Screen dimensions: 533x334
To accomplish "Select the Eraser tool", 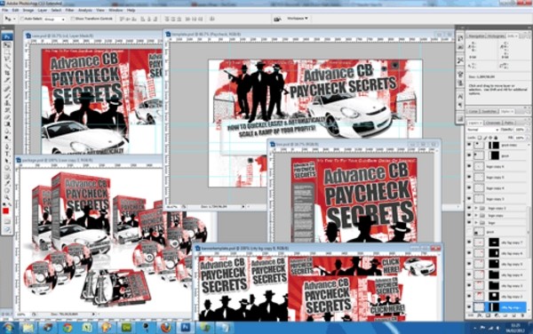I will point(7,117).
